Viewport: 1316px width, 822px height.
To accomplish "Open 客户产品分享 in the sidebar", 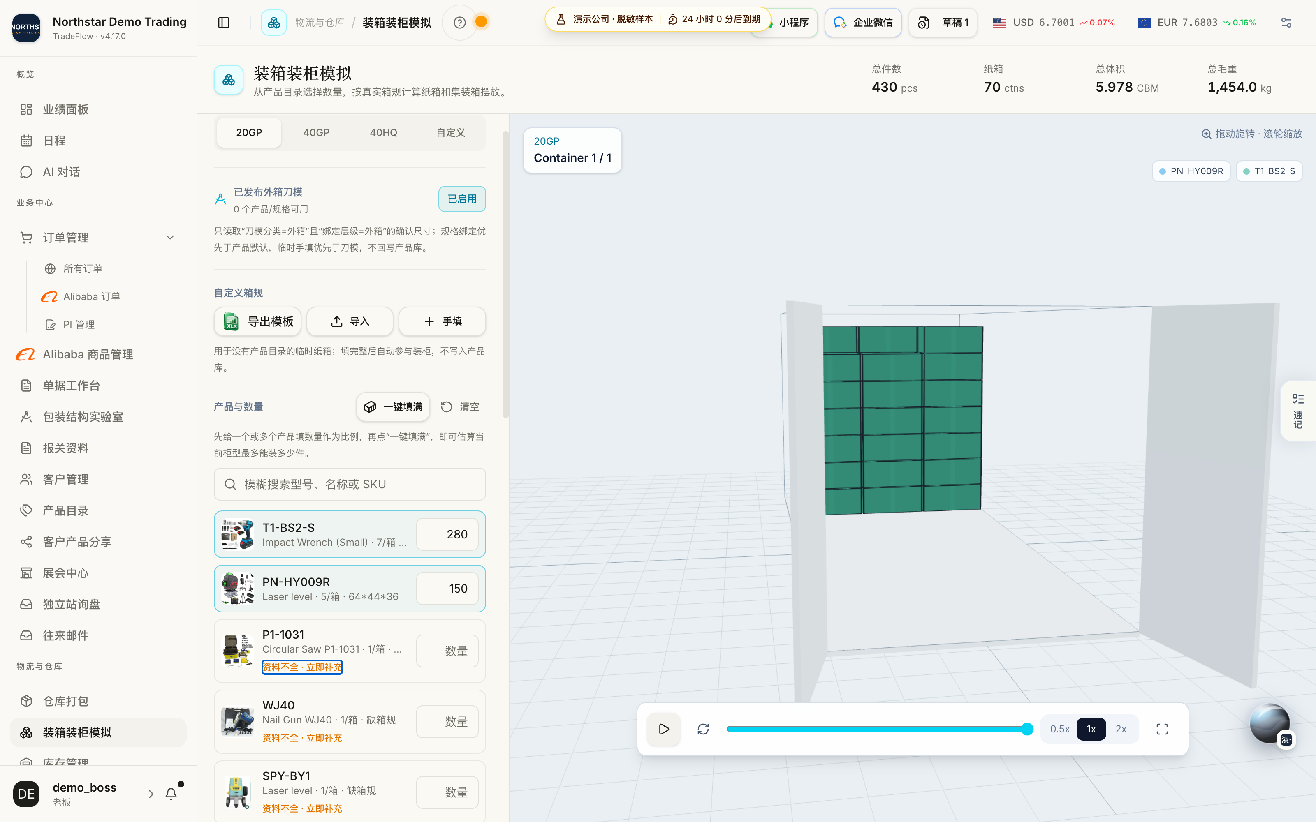I will click(98, 541).
